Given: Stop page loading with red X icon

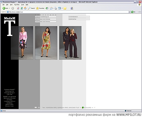Looking at the screenshot, I should (x=18, y=8).
